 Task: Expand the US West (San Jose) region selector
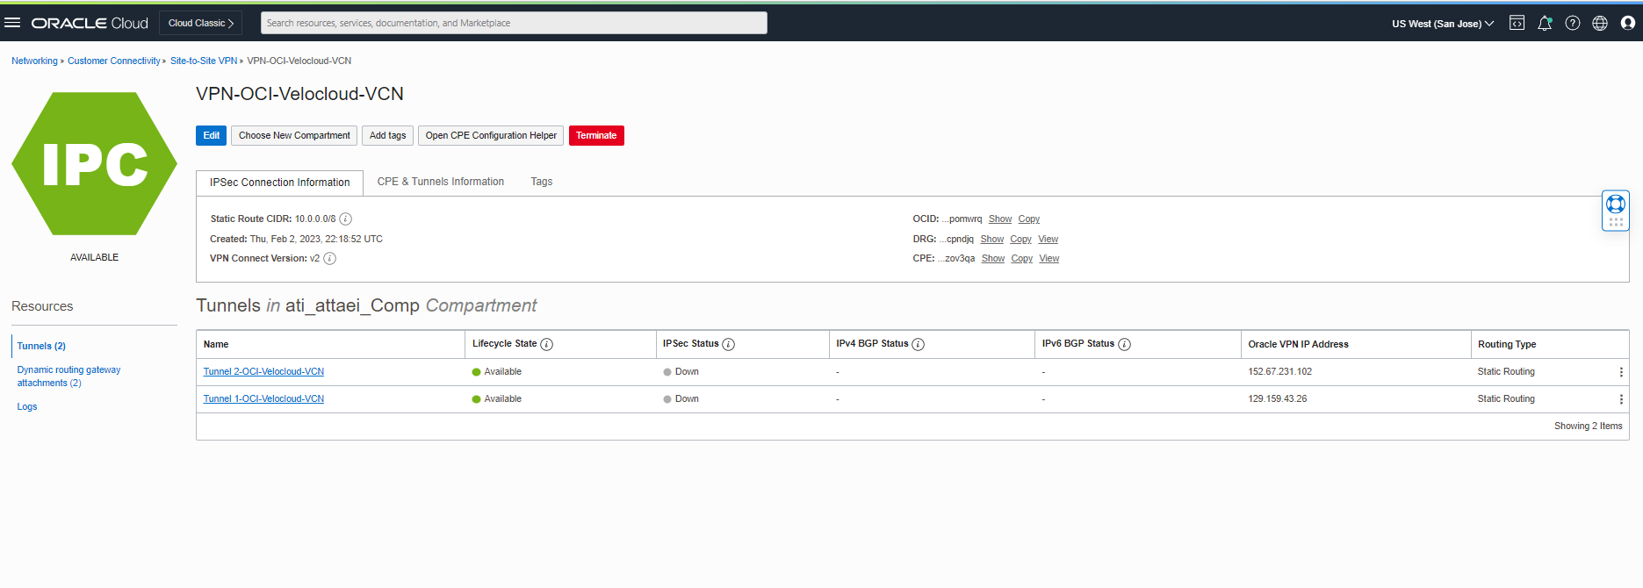(x=1442, y=24)
